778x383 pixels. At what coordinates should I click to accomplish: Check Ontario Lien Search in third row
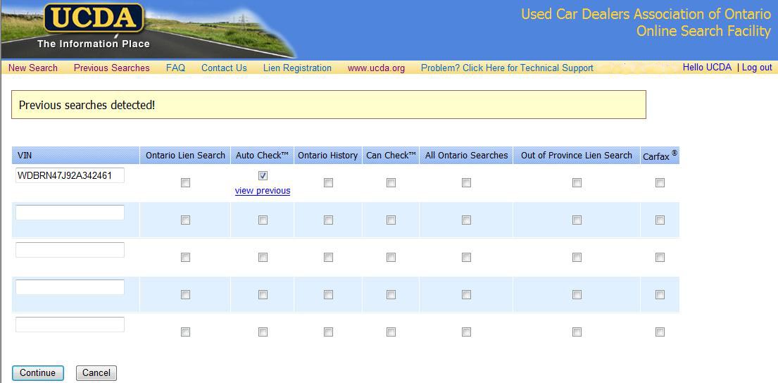185,258
